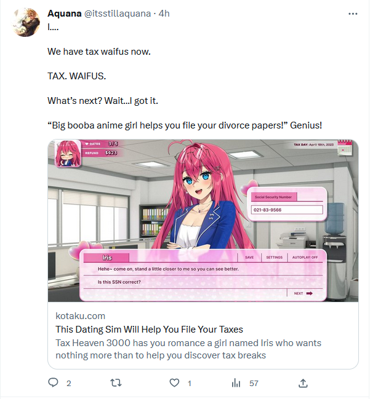
Task: Click SAVE in the game dialog bar
Action: pos(249,257)
